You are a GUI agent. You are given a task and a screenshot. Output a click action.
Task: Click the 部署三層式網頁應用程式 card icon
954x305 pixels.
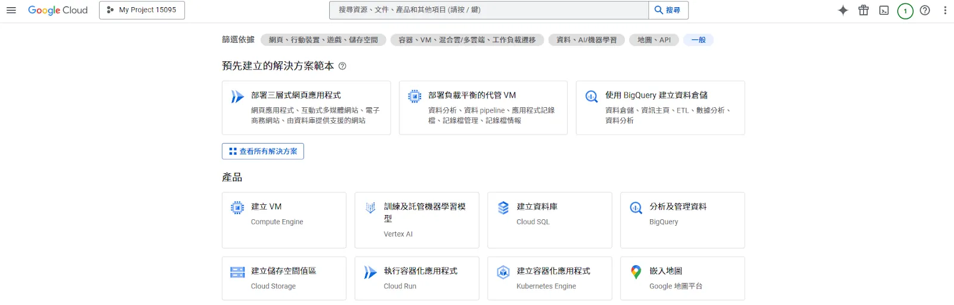point(237,97)
